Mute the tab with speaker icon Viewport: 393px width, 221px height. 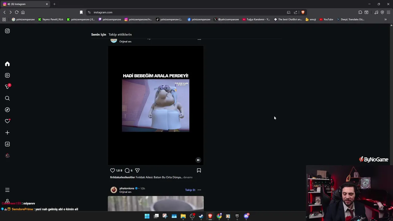coord(9,4)
